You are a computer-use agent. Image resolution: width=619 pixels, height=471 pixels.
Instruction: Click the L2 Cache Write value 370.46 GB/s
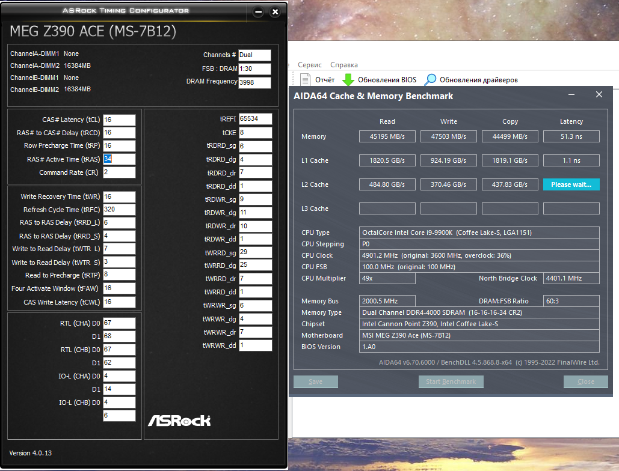pyautogui.click(x=449, y=184)
